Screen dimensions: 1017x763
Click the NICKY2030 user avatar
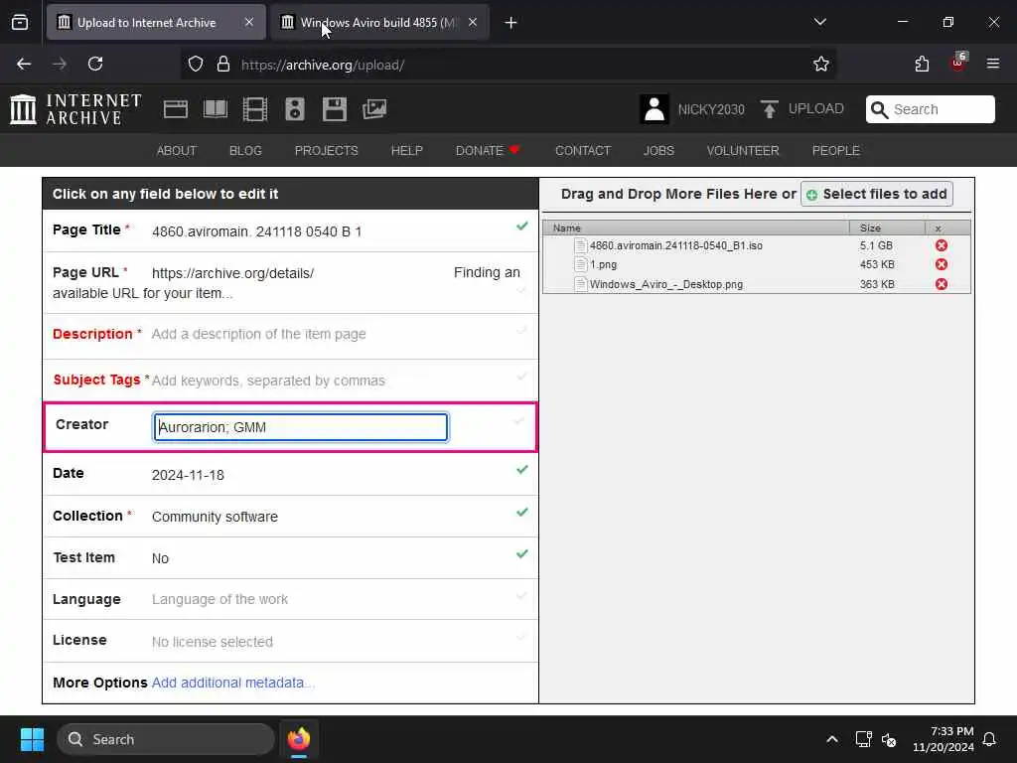click(654, 109)
